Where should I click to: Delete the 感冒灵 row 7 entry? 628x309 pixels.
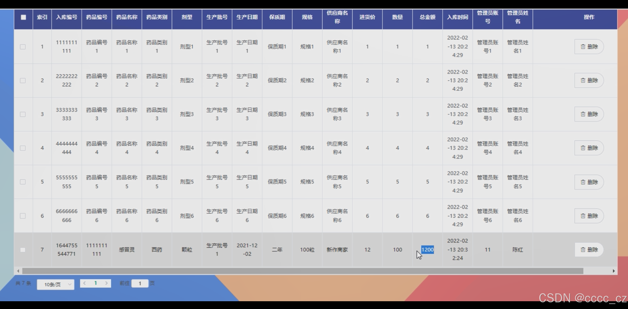589,250
